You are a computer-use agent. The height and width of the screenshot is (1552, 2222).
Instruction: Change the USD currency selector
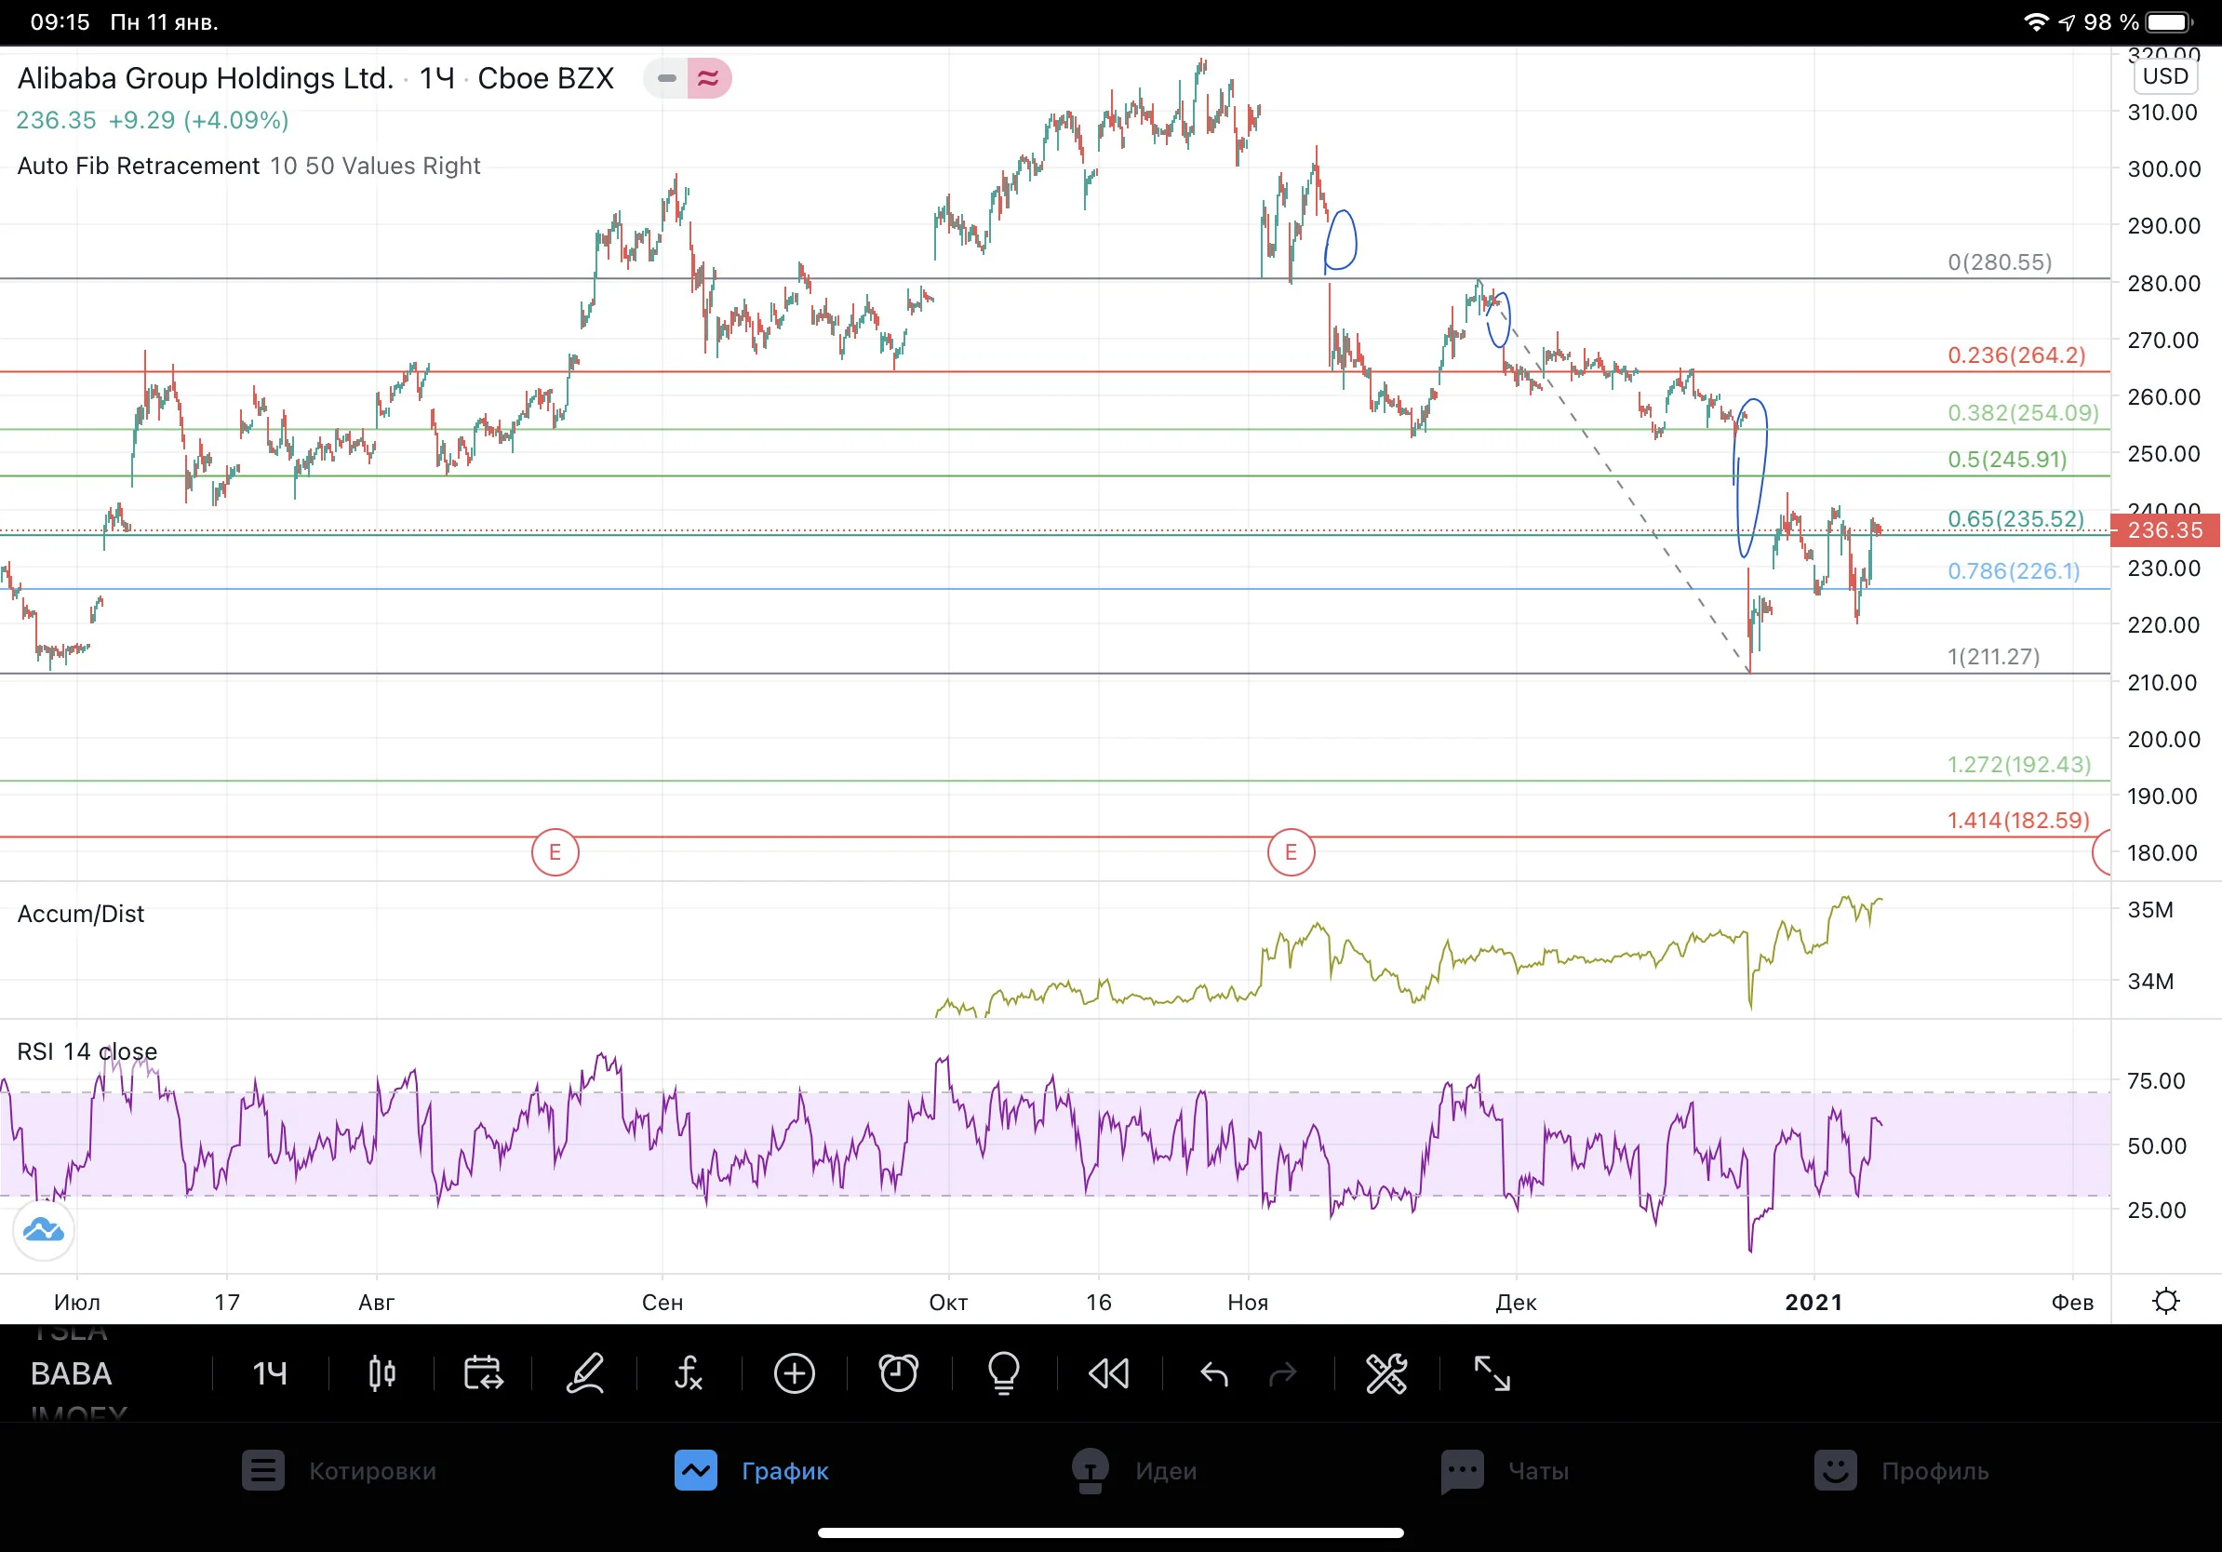click(x=2165, y=76)
